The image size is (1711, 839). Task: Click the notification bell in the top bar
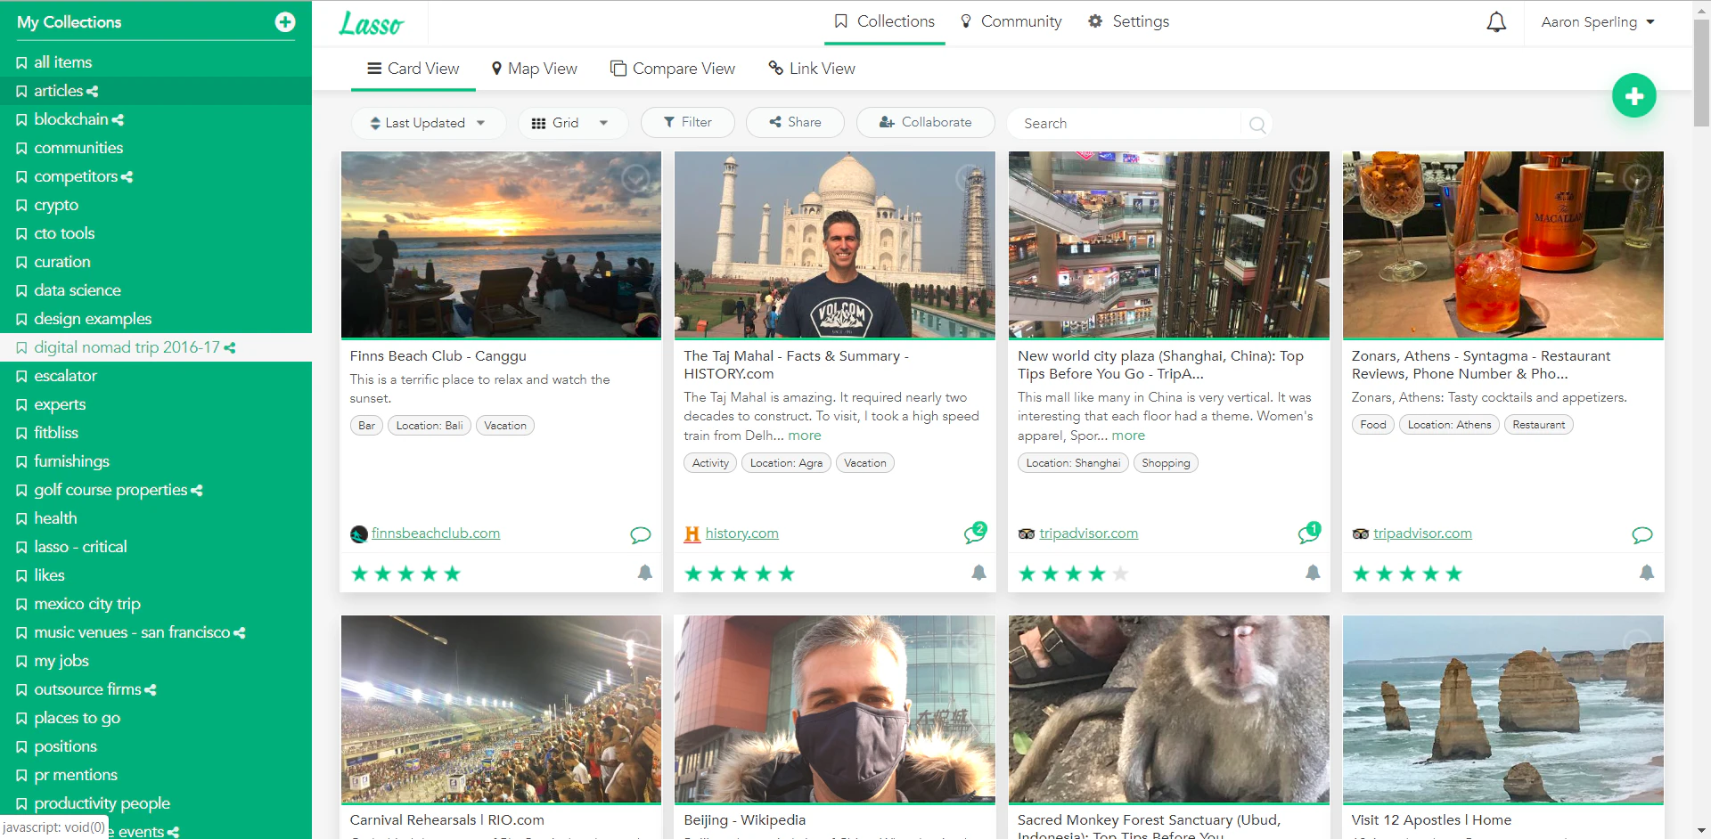[x=1496, y=21]
